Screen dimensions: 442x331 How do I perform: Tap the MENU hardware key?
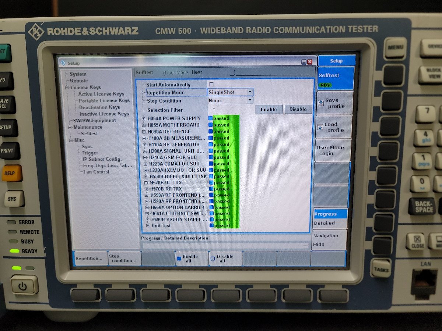396,47
